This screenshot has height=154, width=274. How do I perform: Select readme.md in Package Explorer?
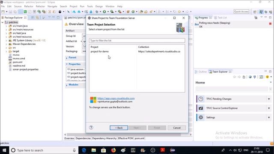click(x=19, y=66)
